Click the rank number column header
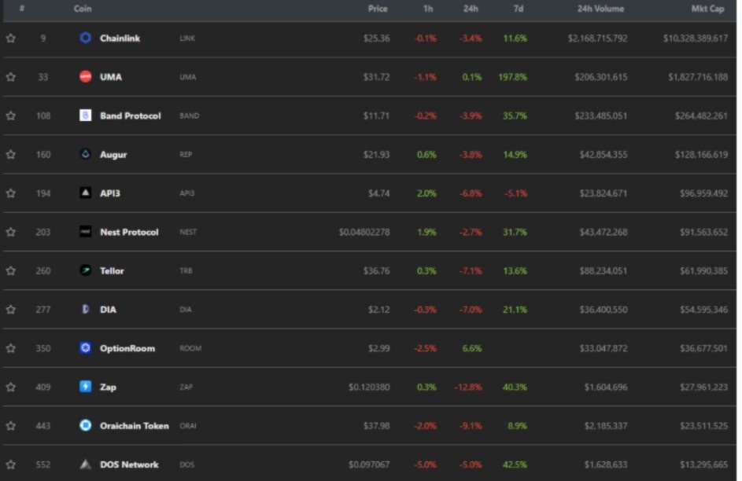The width and height of the screenshot is (742, 481). tap(22, 9)
